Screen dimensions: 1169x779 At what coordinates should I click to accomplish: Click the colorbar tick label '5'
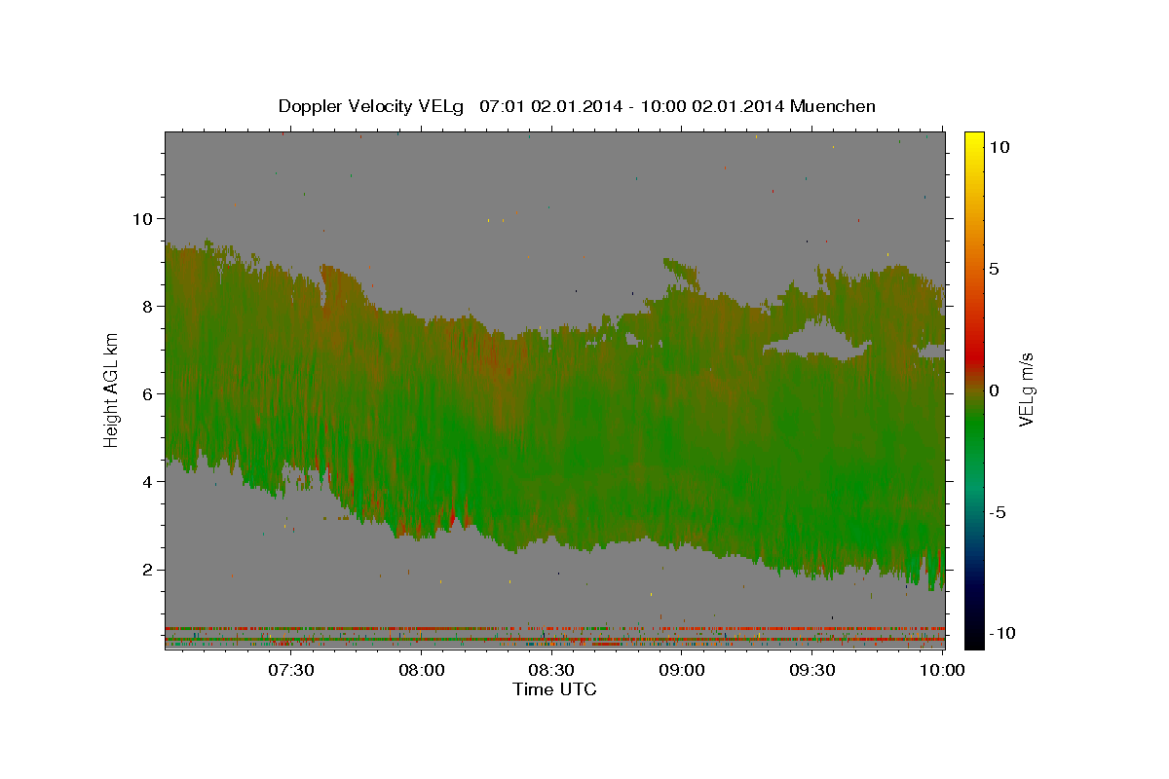[x=995, y=269]
